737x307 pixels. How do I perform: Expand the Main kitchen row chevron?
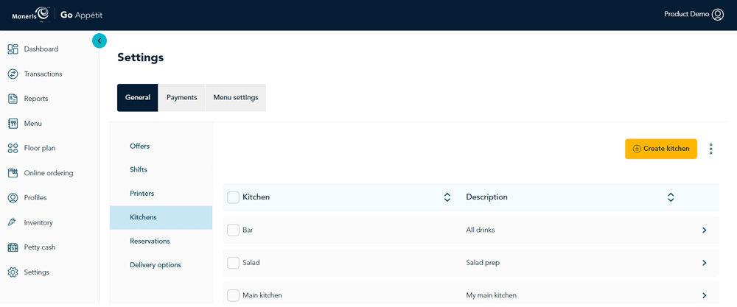click(704, 296)
